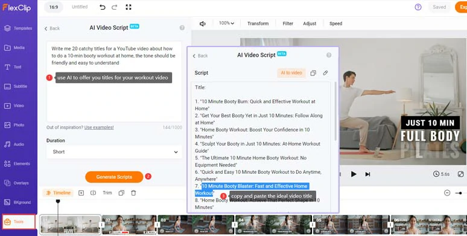Skip to the next scene
The image size is (467, 236).
[368, 174]
